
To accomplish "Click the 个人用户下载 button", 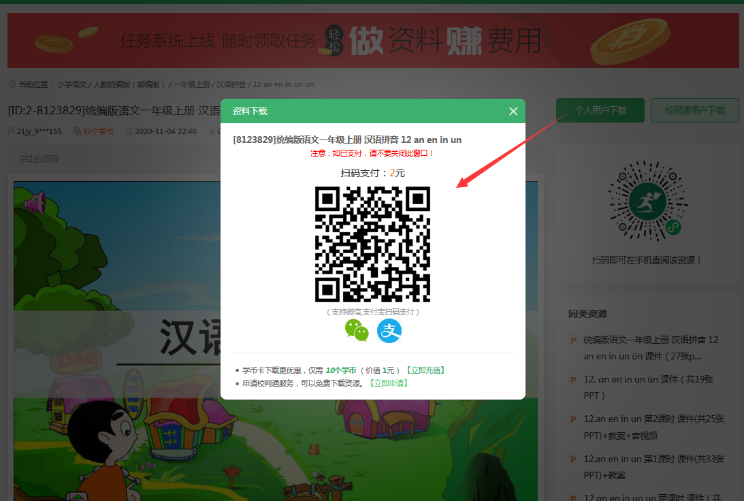I will 600,110.
